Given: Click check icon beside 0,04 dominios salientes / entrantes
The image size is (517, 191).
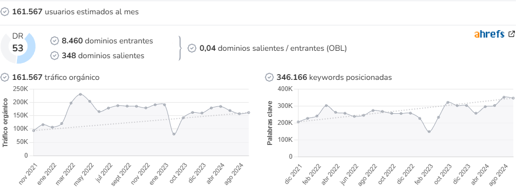Looking at the screenshot, I should click(x=192, y=48).
